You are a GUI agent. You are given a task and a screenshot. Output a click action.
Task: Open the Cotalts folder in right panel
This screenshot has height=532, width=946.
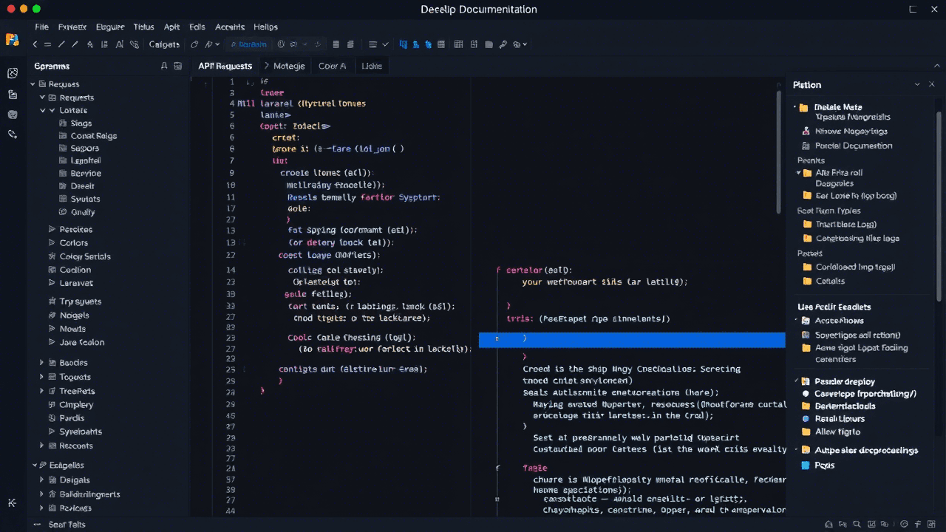tap(830, 281)
